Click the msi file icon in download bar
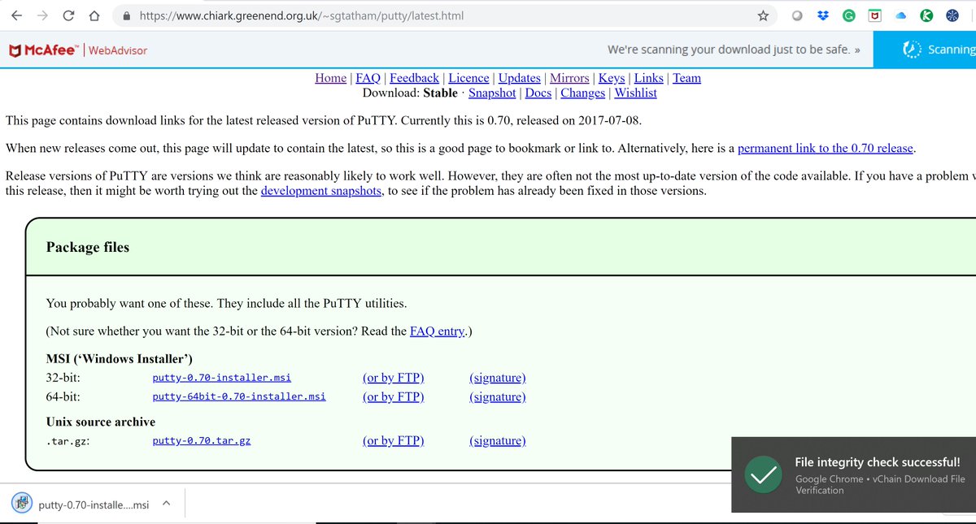The height and width of the screenshot is (524, 976). click(21, 504)
